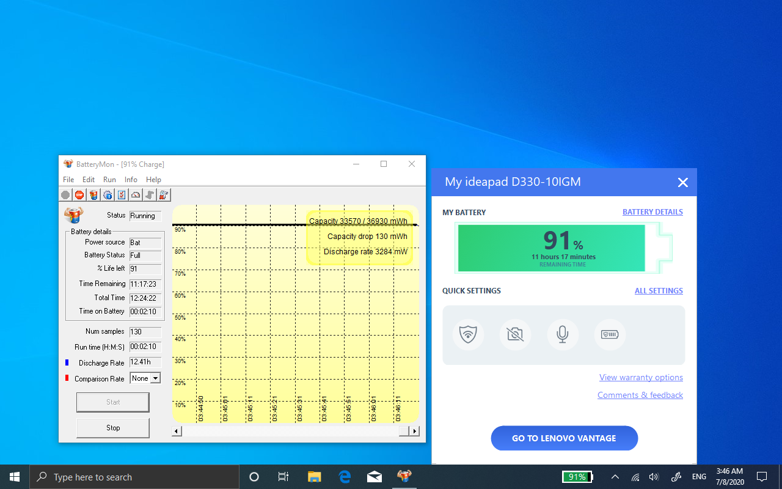This screenshot has width=782, height=489.
Task: Open the volume tray icon
Action: click(654, 477)
